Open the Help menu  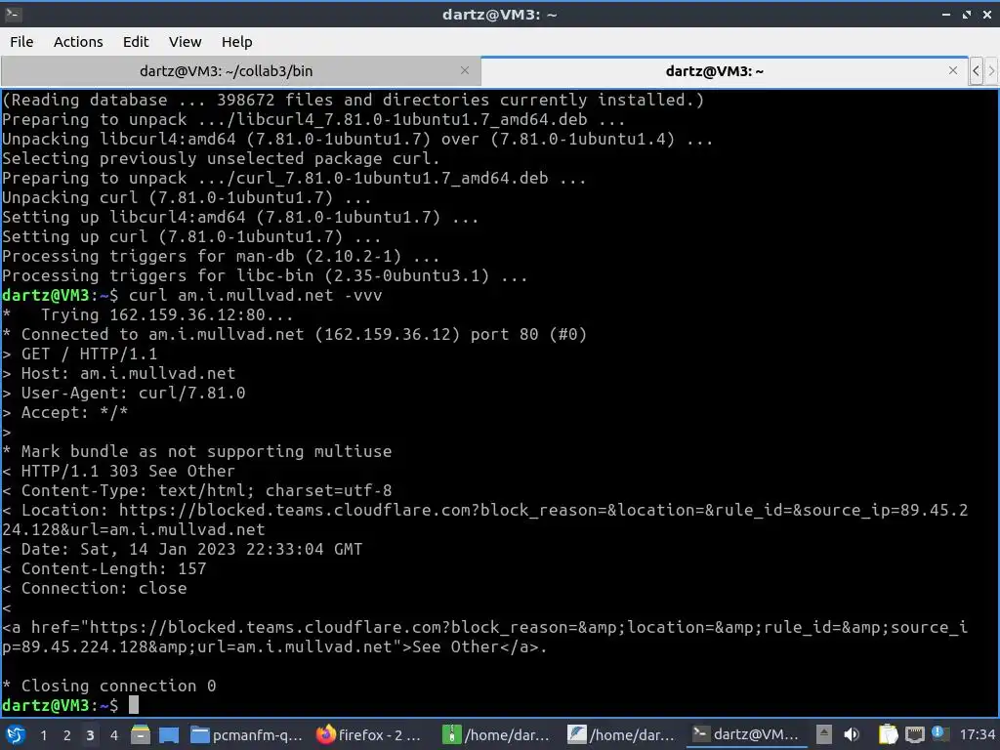[236, 42]
